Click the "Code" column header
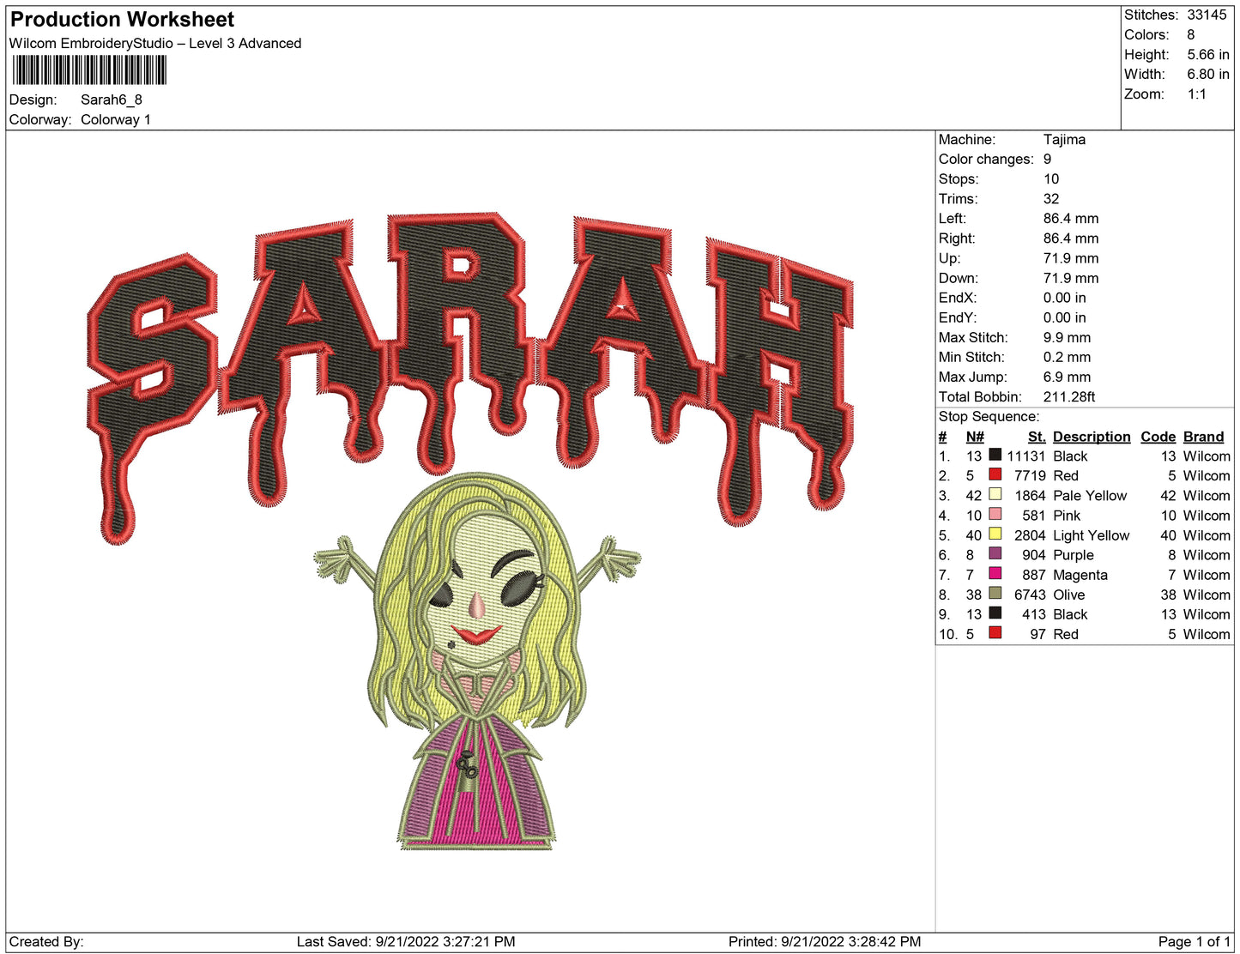 [1158, 437]
